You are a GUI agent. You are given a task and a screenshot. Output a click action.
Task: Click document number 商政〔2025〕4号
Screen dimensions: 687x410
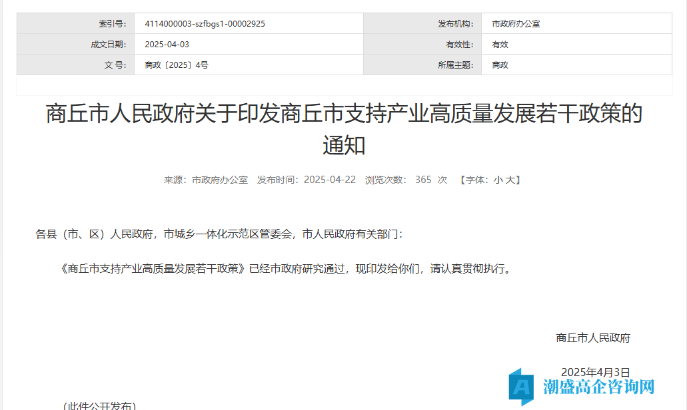point(177,65)
